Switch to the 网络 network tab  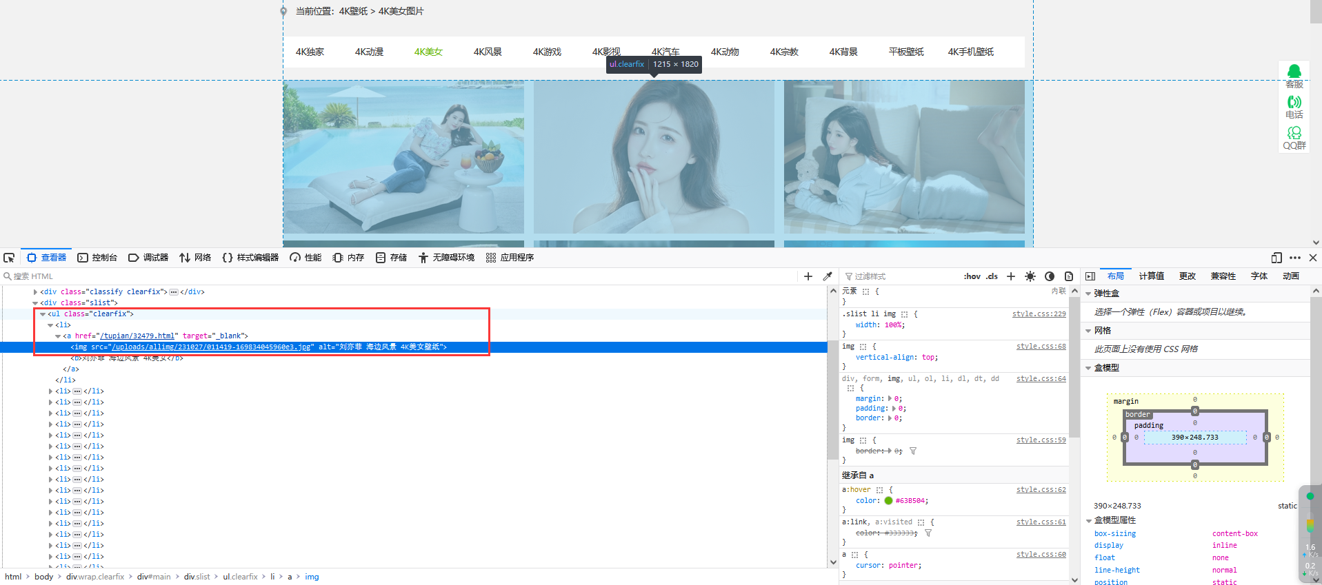tap(195, 258)
